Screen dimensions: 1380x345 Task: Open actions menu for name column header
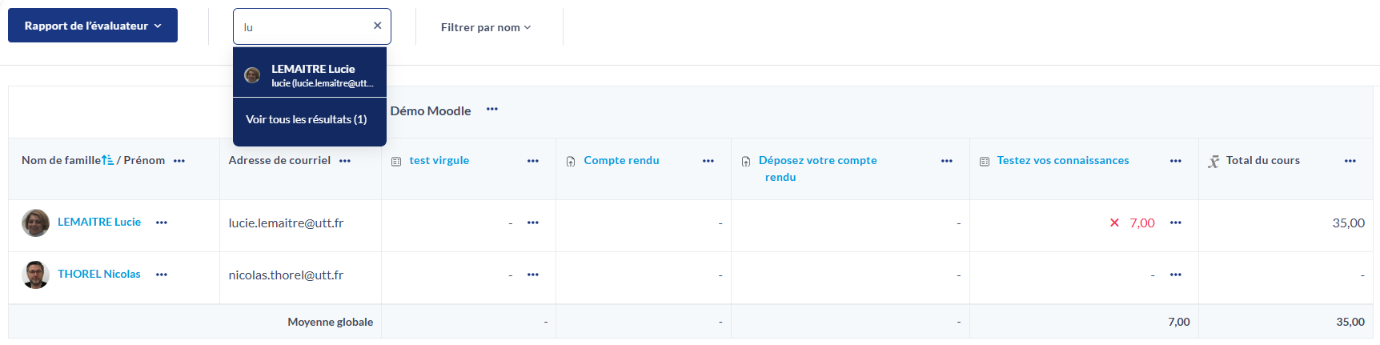click(179, 161)
